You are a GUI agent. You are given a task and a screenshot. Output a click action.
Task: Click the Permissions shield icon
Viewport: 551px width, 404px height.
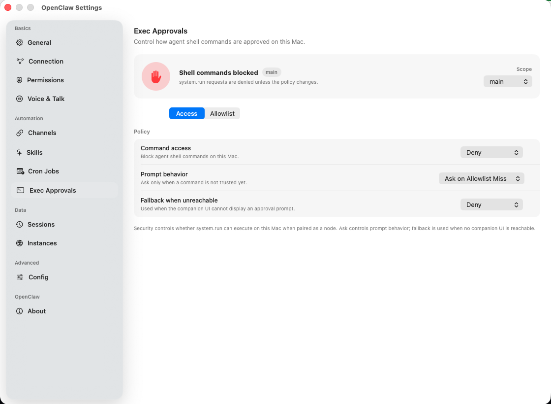pyautogui.click(x=19, y=80)
